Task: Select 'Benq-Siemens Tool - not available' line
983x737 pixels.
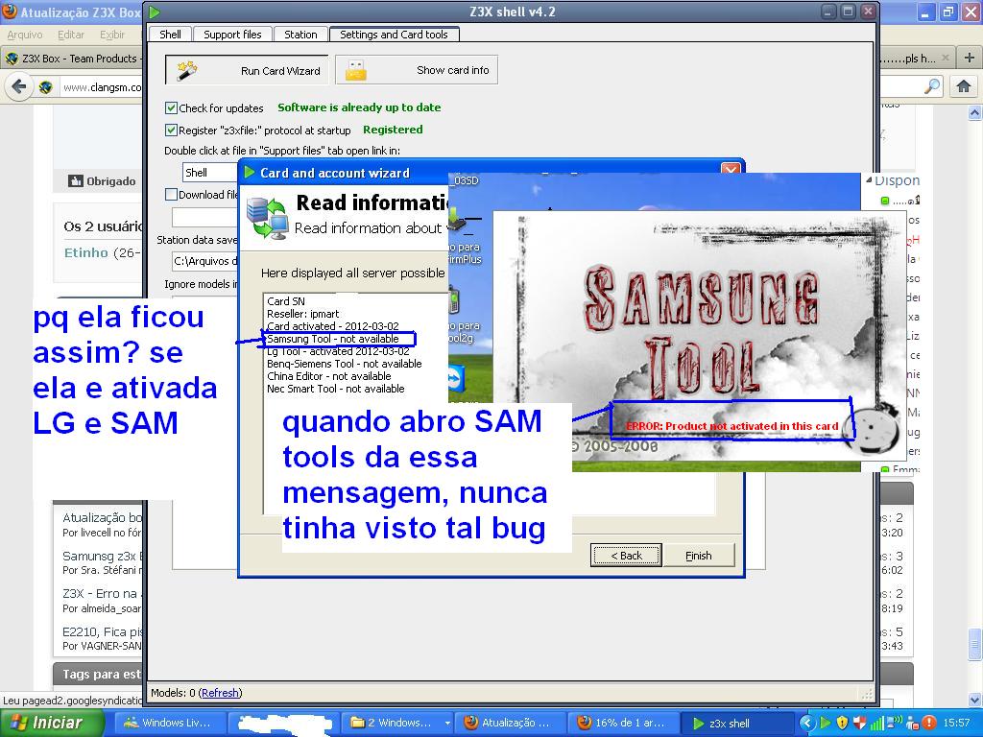Action: coord(345,364)
